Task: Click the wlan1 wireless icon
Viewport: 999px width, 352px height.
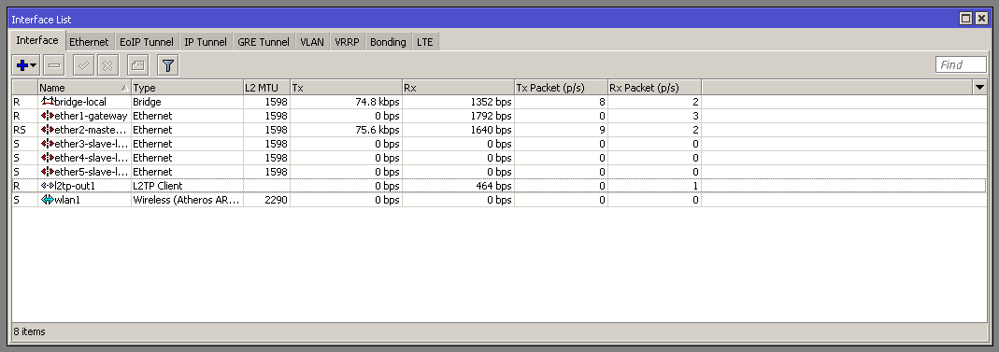Action: click(x=48, y=200)
